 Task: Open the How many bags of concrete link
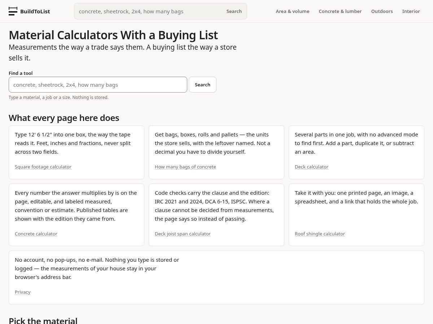[185, 167]
